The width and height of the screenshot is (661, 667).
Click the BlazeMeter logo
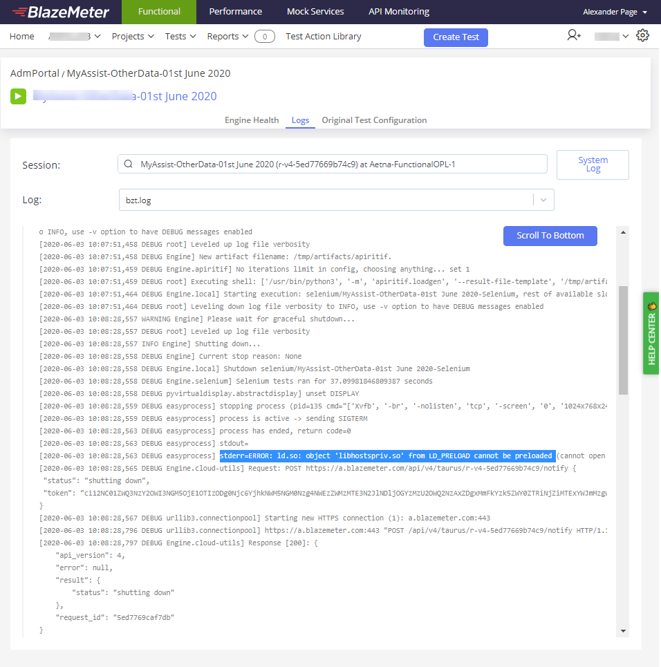click(61, 12)
